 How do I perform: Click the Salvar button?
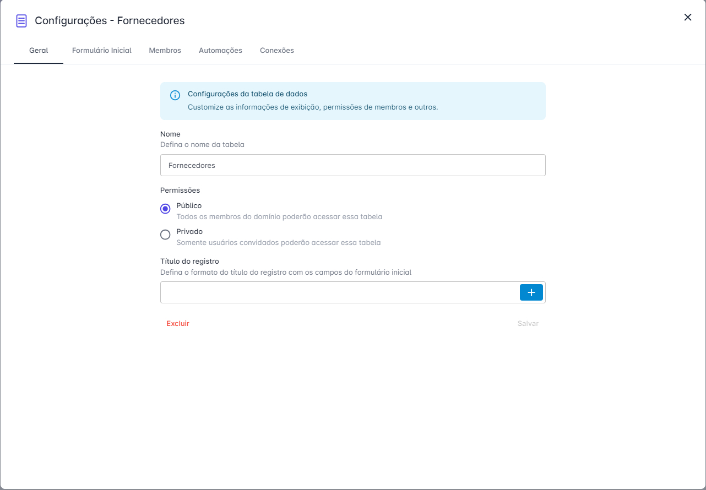(x=528, y=323)
